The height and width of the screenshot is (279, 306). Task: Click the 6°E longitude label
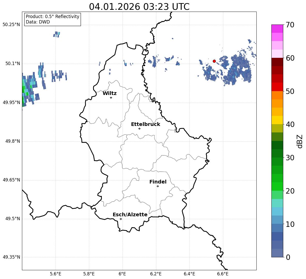point(122,274)
